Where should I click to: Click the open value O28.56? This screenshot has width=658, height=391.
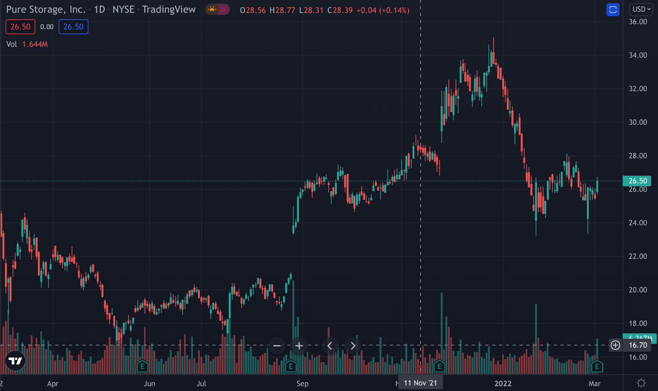click(253, 10)
